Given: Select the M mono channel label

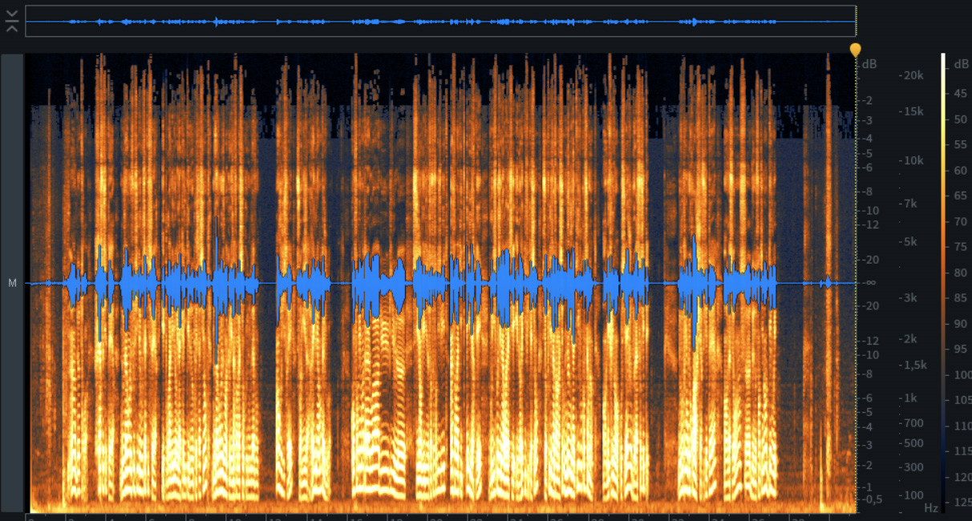Looking at the screenshot, I should (12, 283).
